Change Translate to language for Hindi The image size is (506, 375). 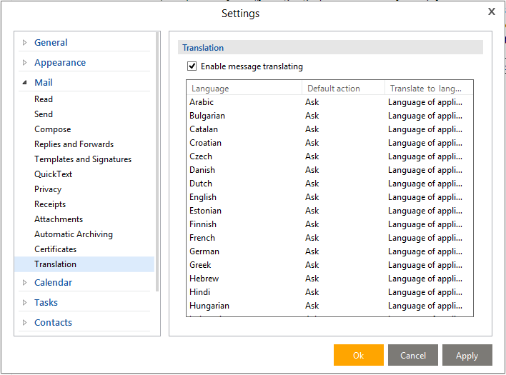click(425, 292)
